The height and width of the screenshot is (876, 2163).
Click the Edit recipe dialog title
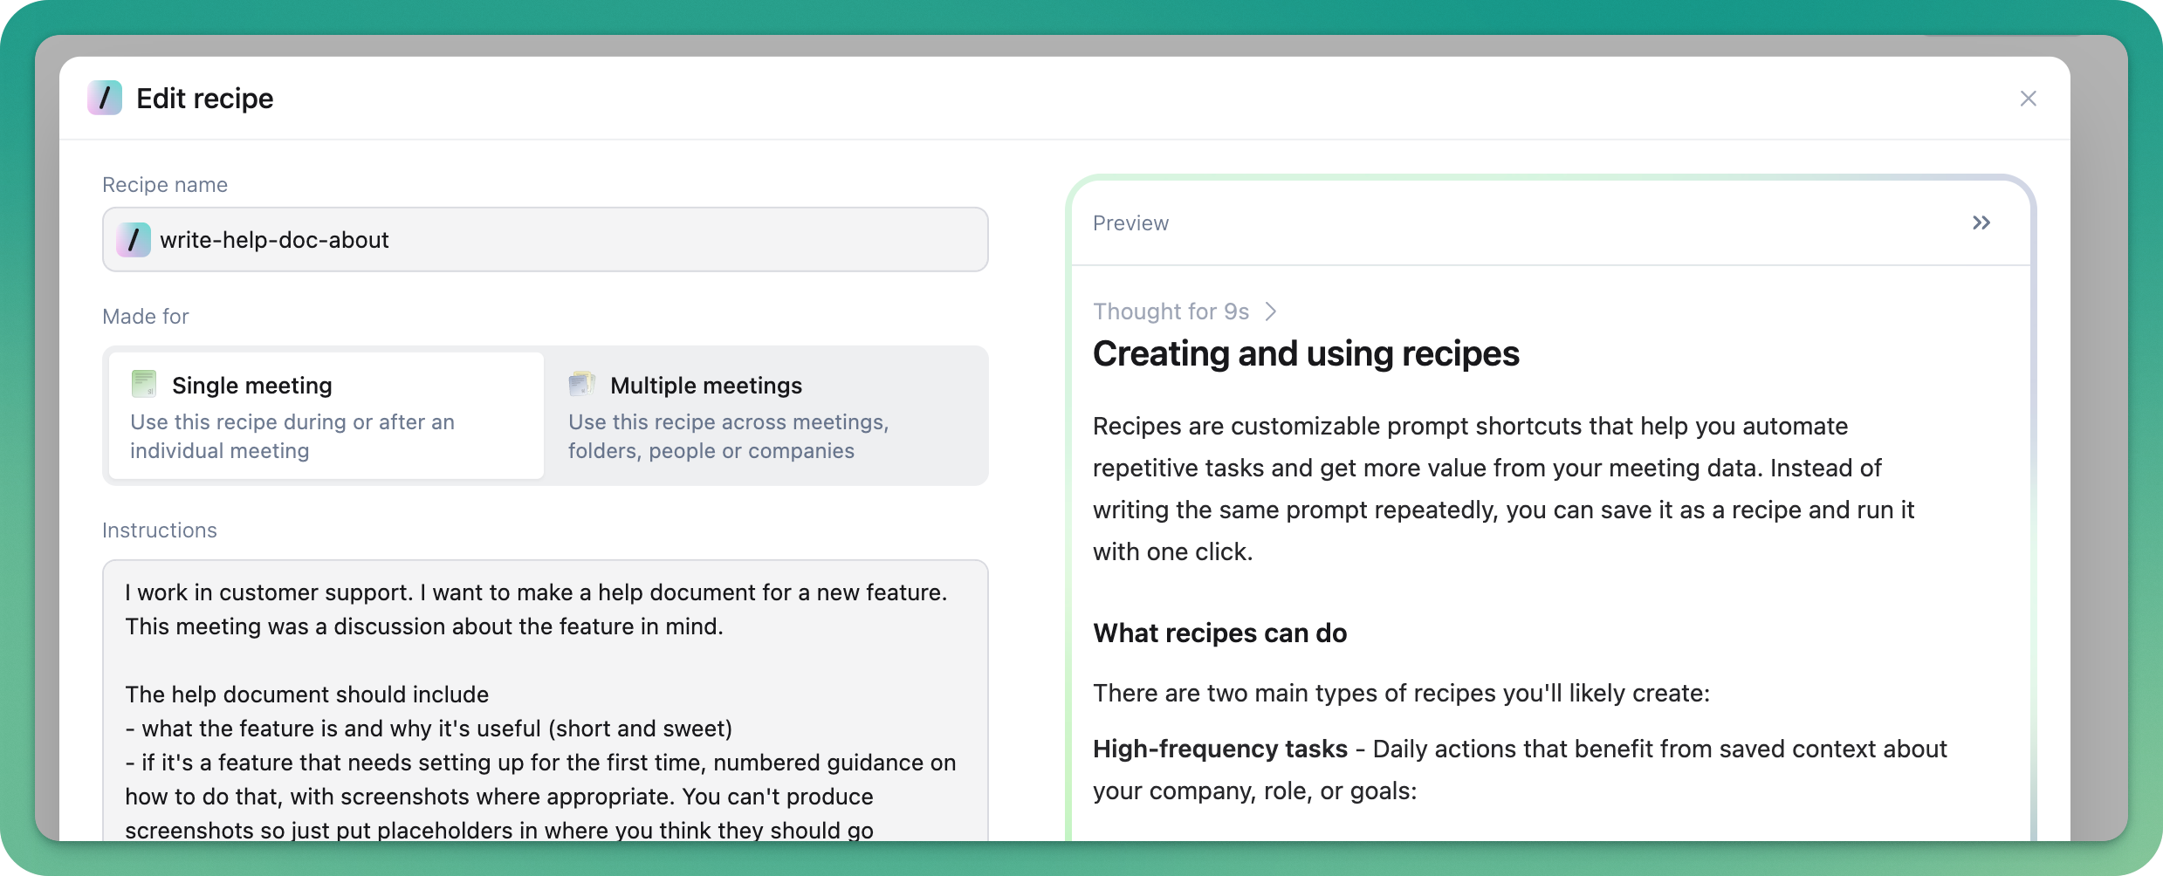click(x=205, y=99)
